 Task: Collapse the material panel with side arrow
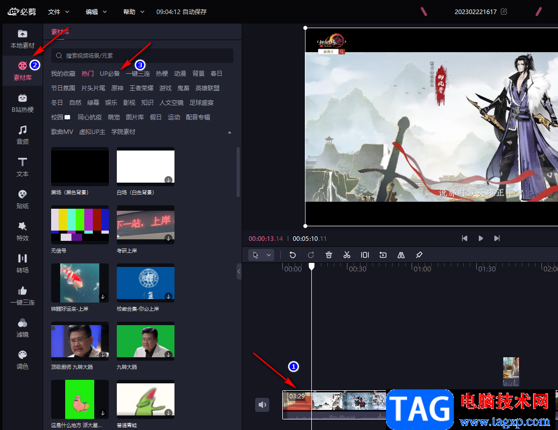click(239, 271)
